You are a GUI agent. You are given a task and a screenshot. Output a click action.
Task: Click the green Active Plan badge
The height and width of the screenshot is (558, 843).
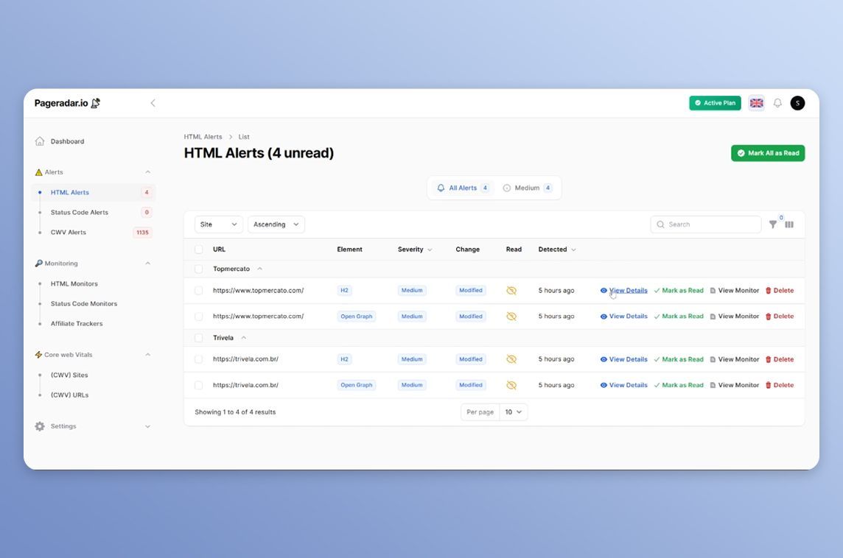click(x=714, y=102)
